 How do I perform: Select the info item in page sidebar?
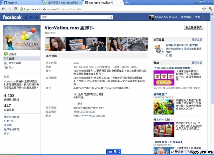21,58
